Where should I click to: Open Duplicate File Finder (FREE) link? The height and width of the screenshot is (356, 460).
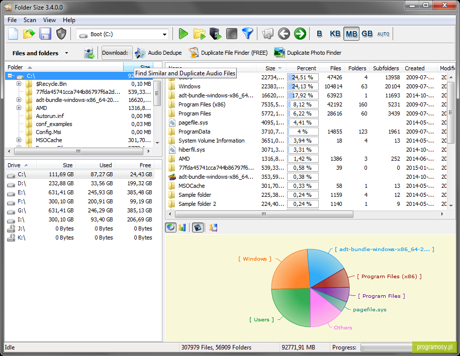[228, 53]
